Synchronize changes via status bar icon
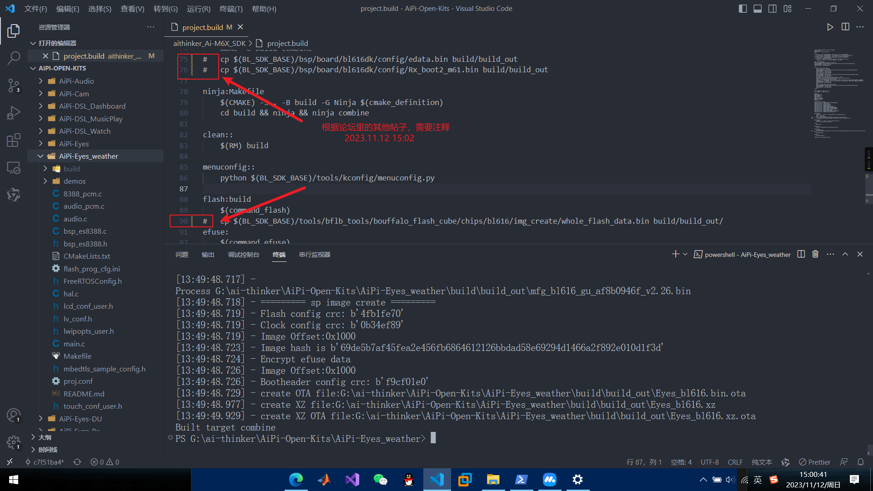The height and width of the screenshot is (491, 873). 77,462
